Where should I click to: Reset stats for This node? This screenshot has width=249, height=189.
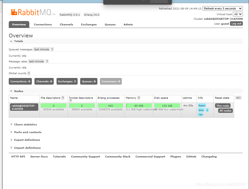click(223, 106)
